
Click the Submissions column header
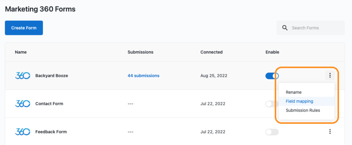click(140, 52)
